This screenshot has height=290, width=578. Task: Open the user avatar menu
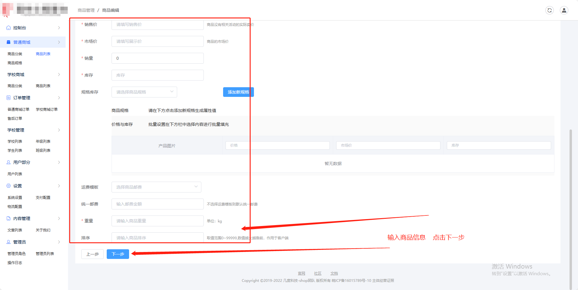click(564, 10)
